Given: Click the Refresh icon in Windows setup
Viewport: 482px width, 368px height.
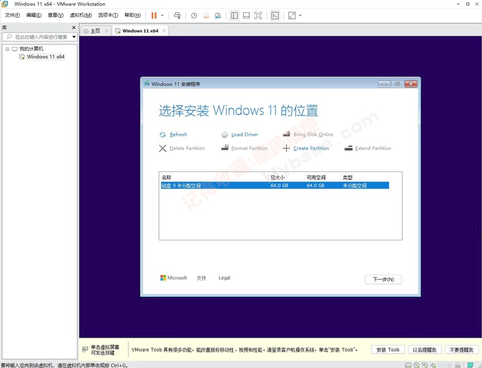Looking at the screenshot, I should (163, 134).
